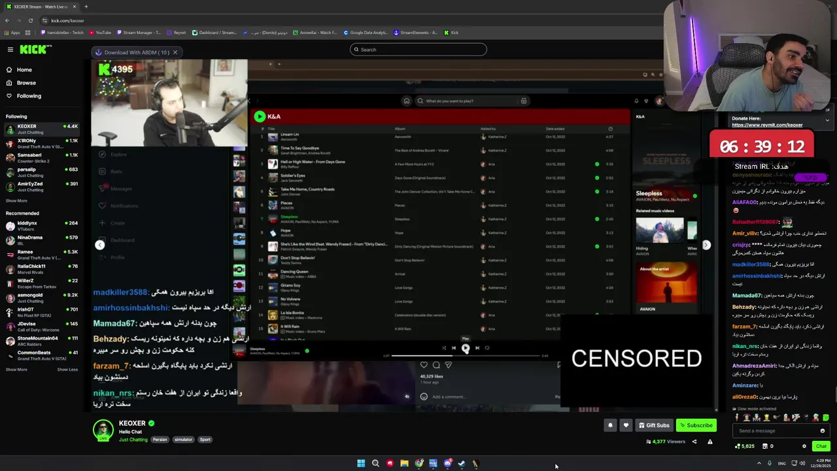
Task: Click the report warning triangle icon
Action: [x=709, y=442]
